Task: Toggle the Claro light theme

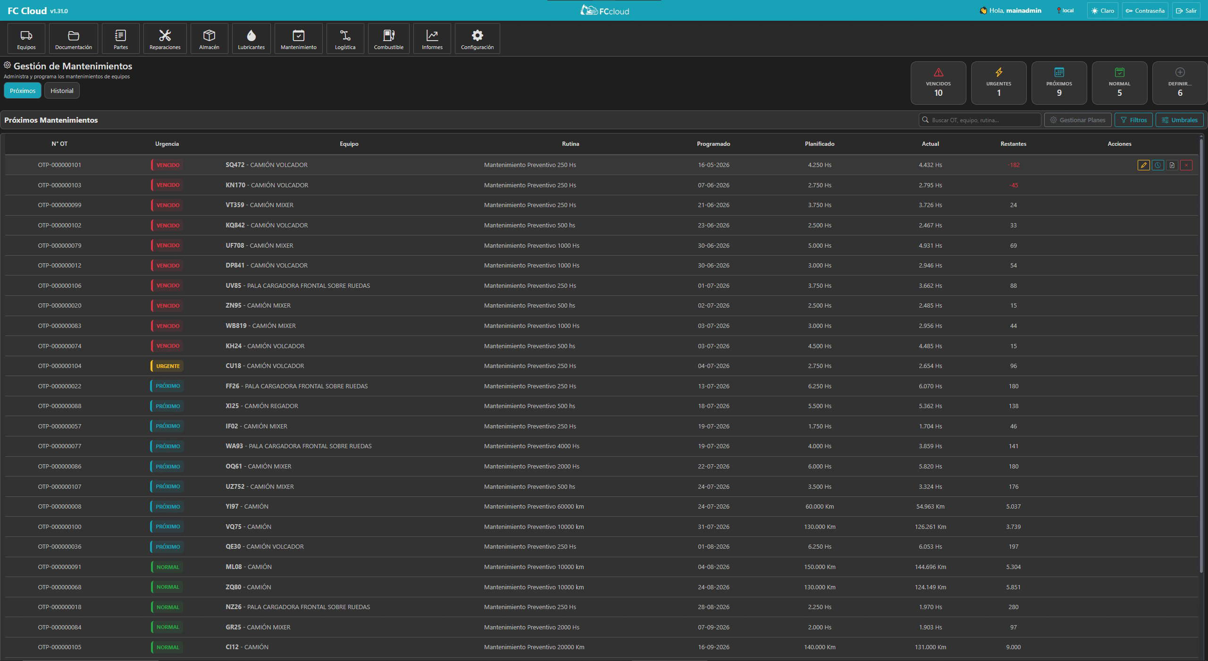Action: coord(1102,10)
